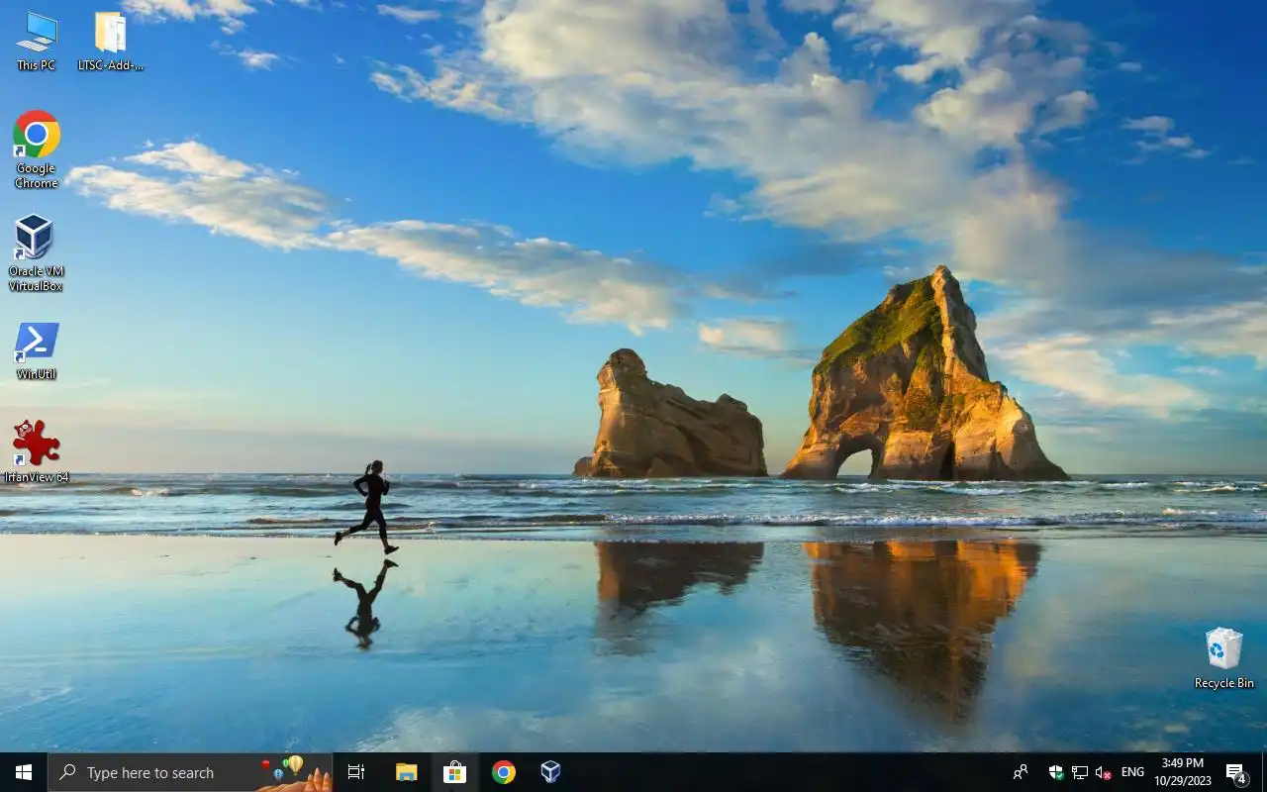Image resolution: width=1267 pixels, height=792 pixels.
Task: Launch VirtualBox from the taskbar
Action: coord(551,772)
